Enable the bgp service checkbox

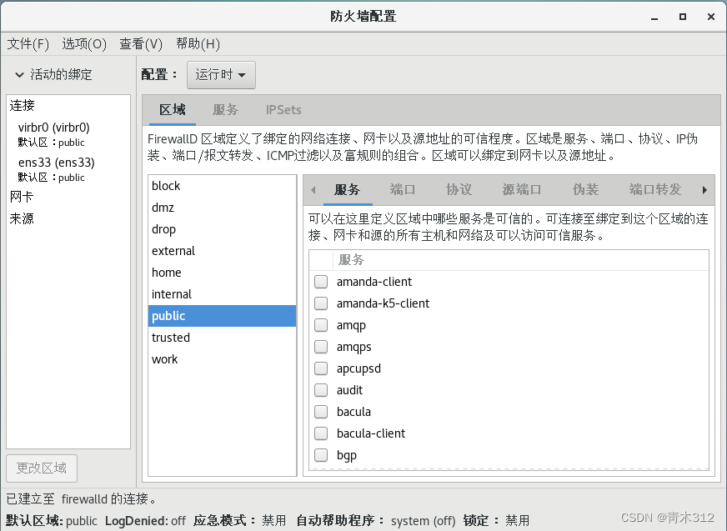(321, 455)
